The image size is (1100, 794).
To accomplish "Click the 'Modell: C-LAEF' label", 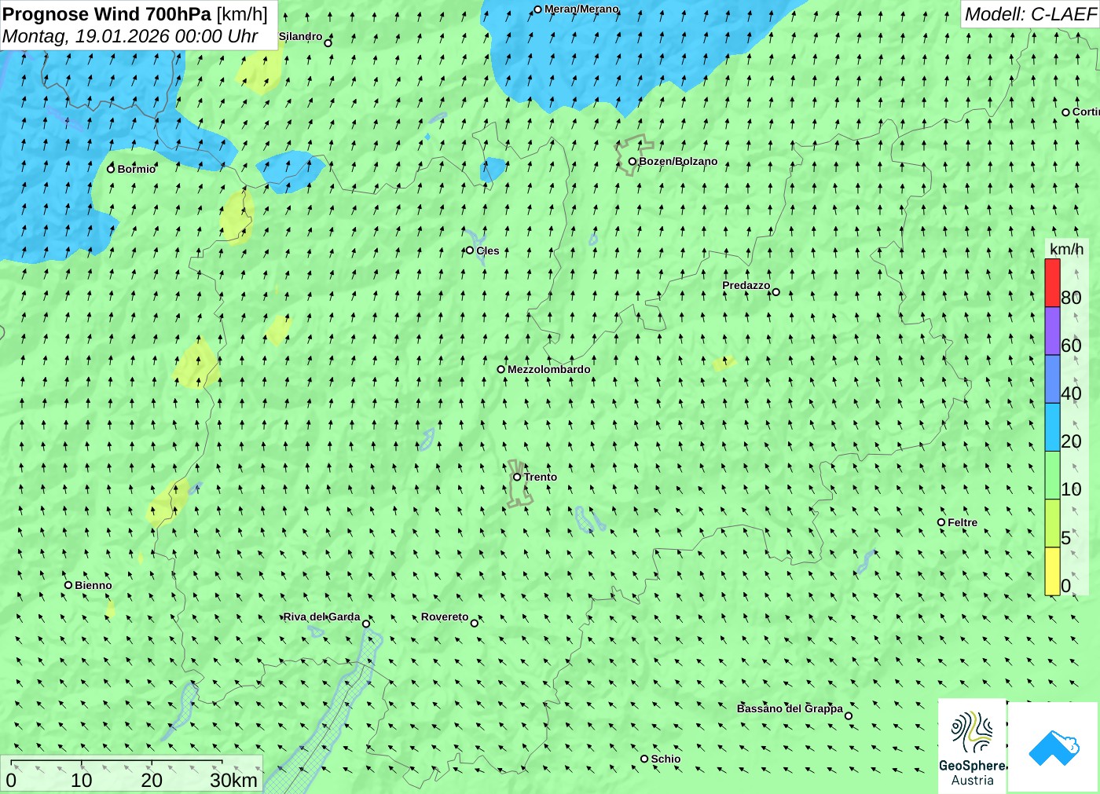I will (1030, 14).
